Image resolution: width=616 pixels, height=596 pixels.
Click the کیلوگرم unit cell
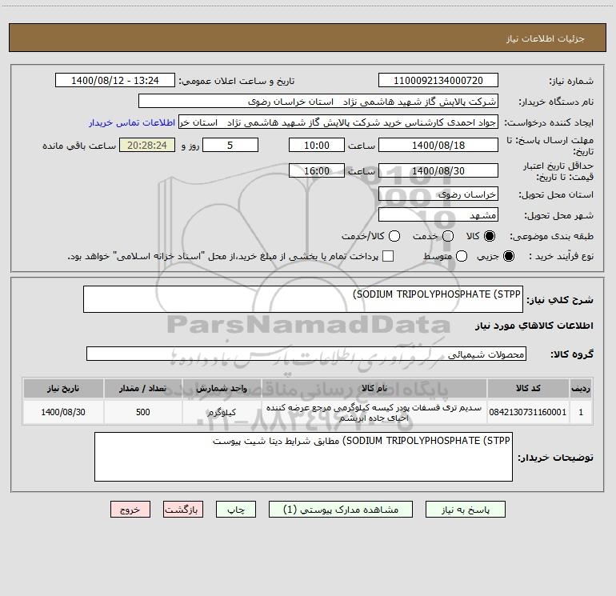(x=222, y=412)
